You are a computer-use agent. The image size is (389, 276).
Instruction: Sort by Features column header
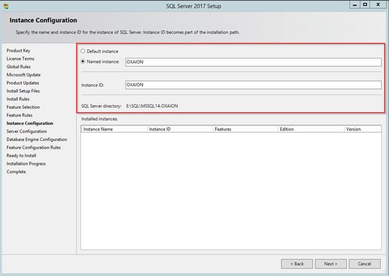click(x=246, y=129)
